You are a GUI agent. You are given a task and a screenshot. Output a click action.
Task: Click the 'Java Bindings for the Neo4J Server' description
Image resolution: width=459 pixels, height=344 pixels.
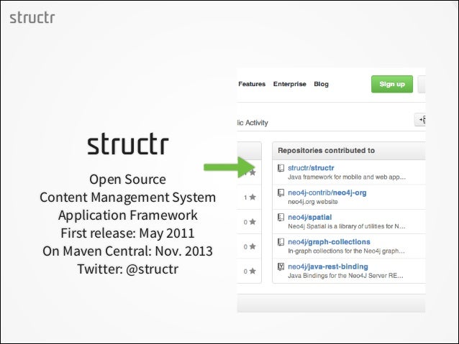345,276
